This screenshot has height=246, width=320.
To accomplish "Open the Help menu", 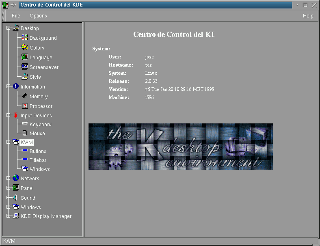I will click(x=308, y=16).
